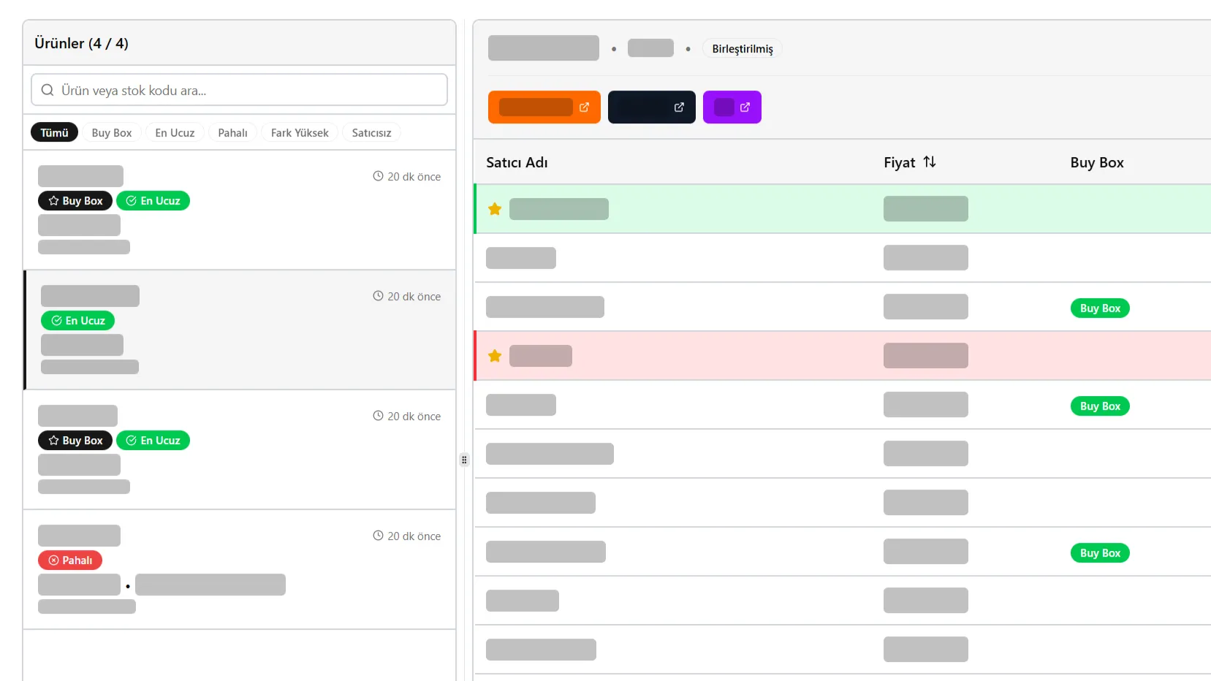1211x681 pixels.
Task: Toggle the Buy Box filter chip
Action: (x=112, y=132)
